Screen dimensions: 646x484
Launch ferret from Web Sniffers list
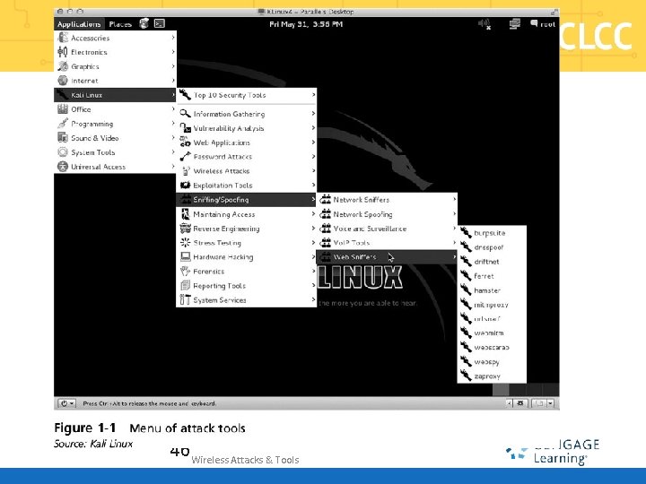coord(492,276)
